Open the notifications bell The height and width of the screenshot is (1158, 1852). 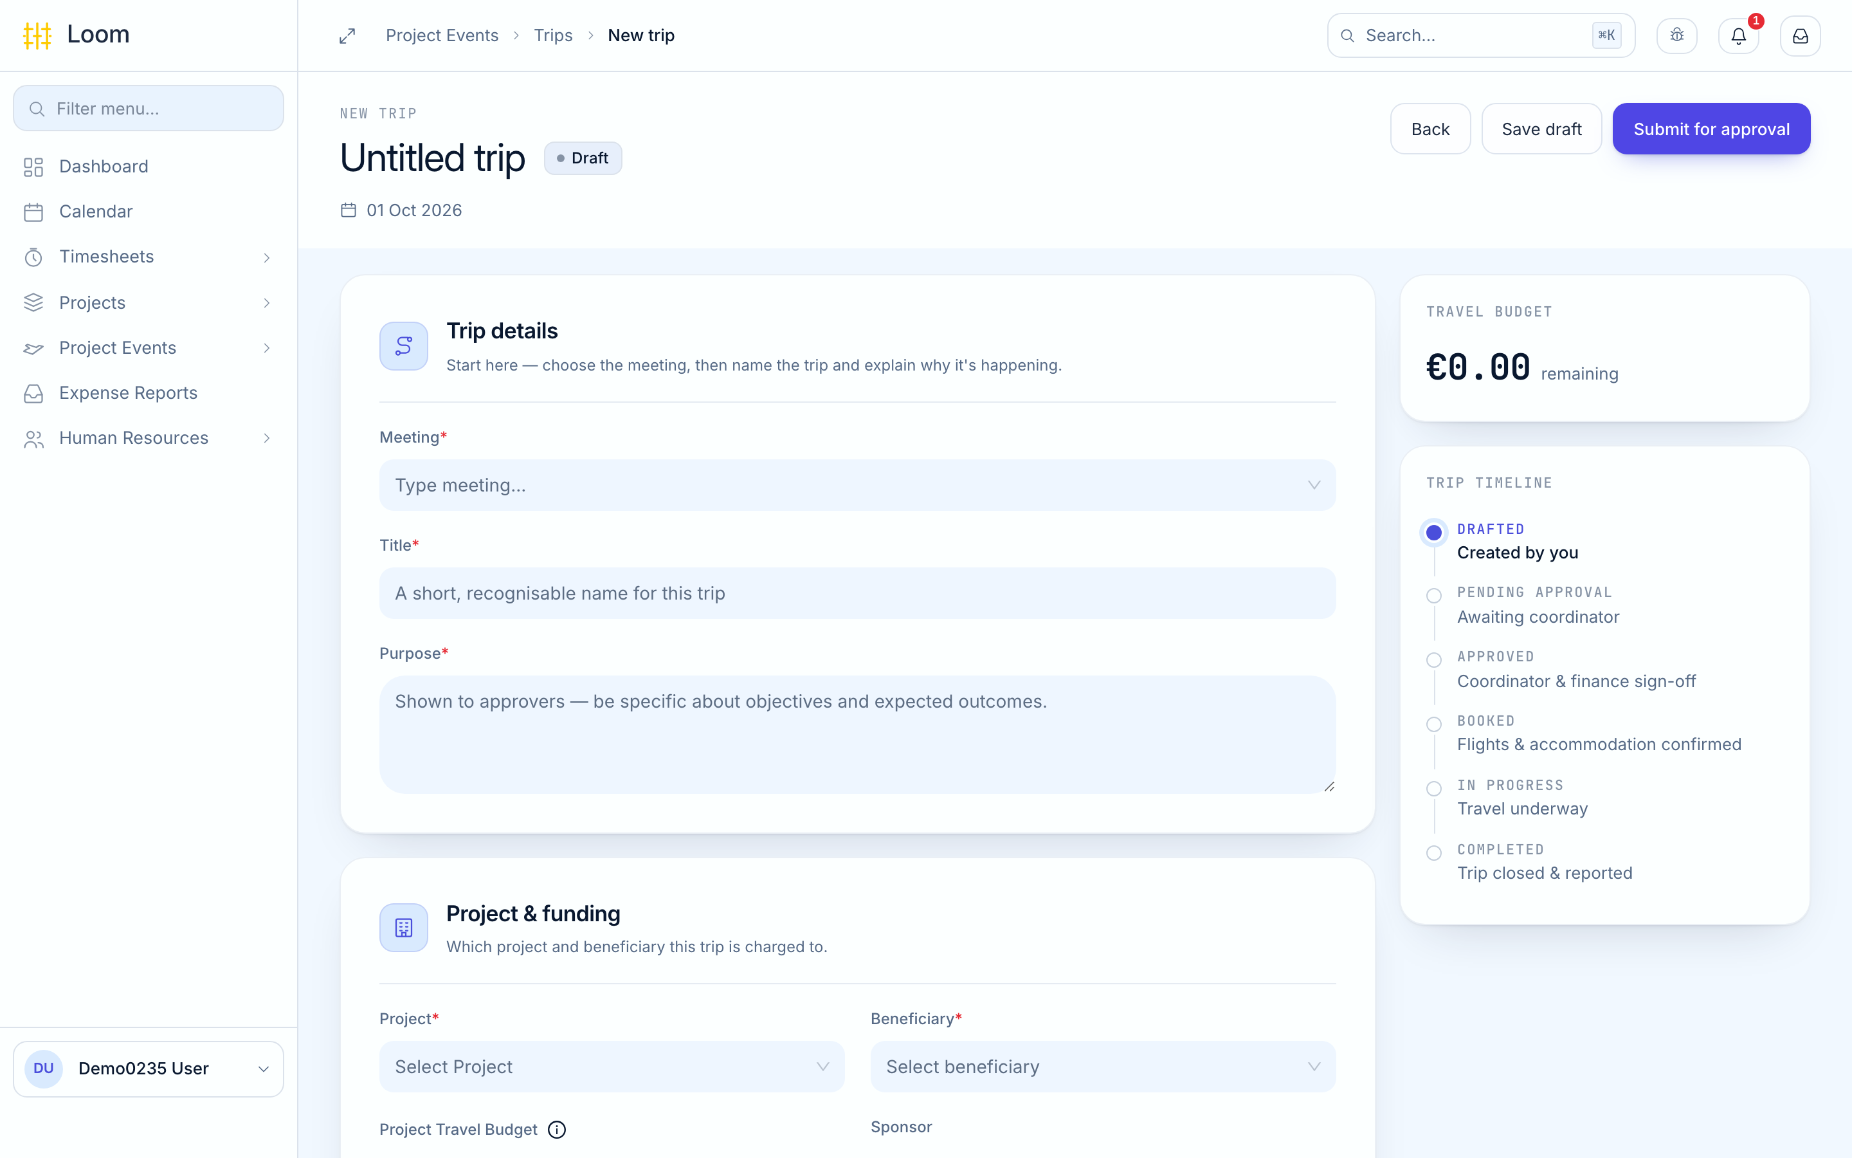point(1739,35)
